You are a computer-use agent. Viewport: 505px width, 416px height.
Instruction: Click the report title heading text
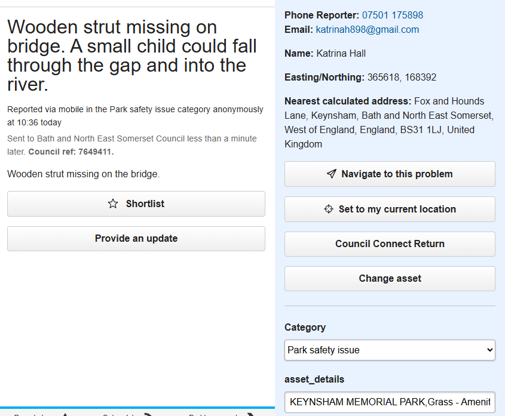(132, 56)
